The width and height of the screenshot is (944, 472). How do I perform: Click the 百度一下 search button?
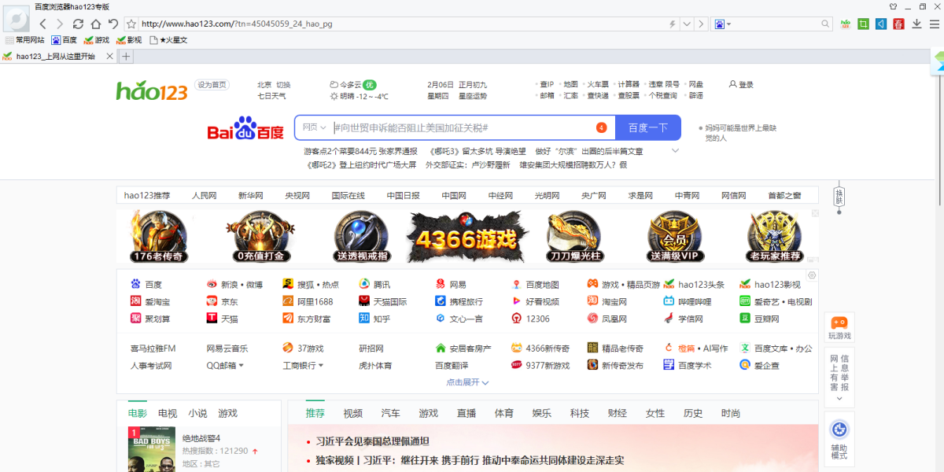(x=647, y=127)
